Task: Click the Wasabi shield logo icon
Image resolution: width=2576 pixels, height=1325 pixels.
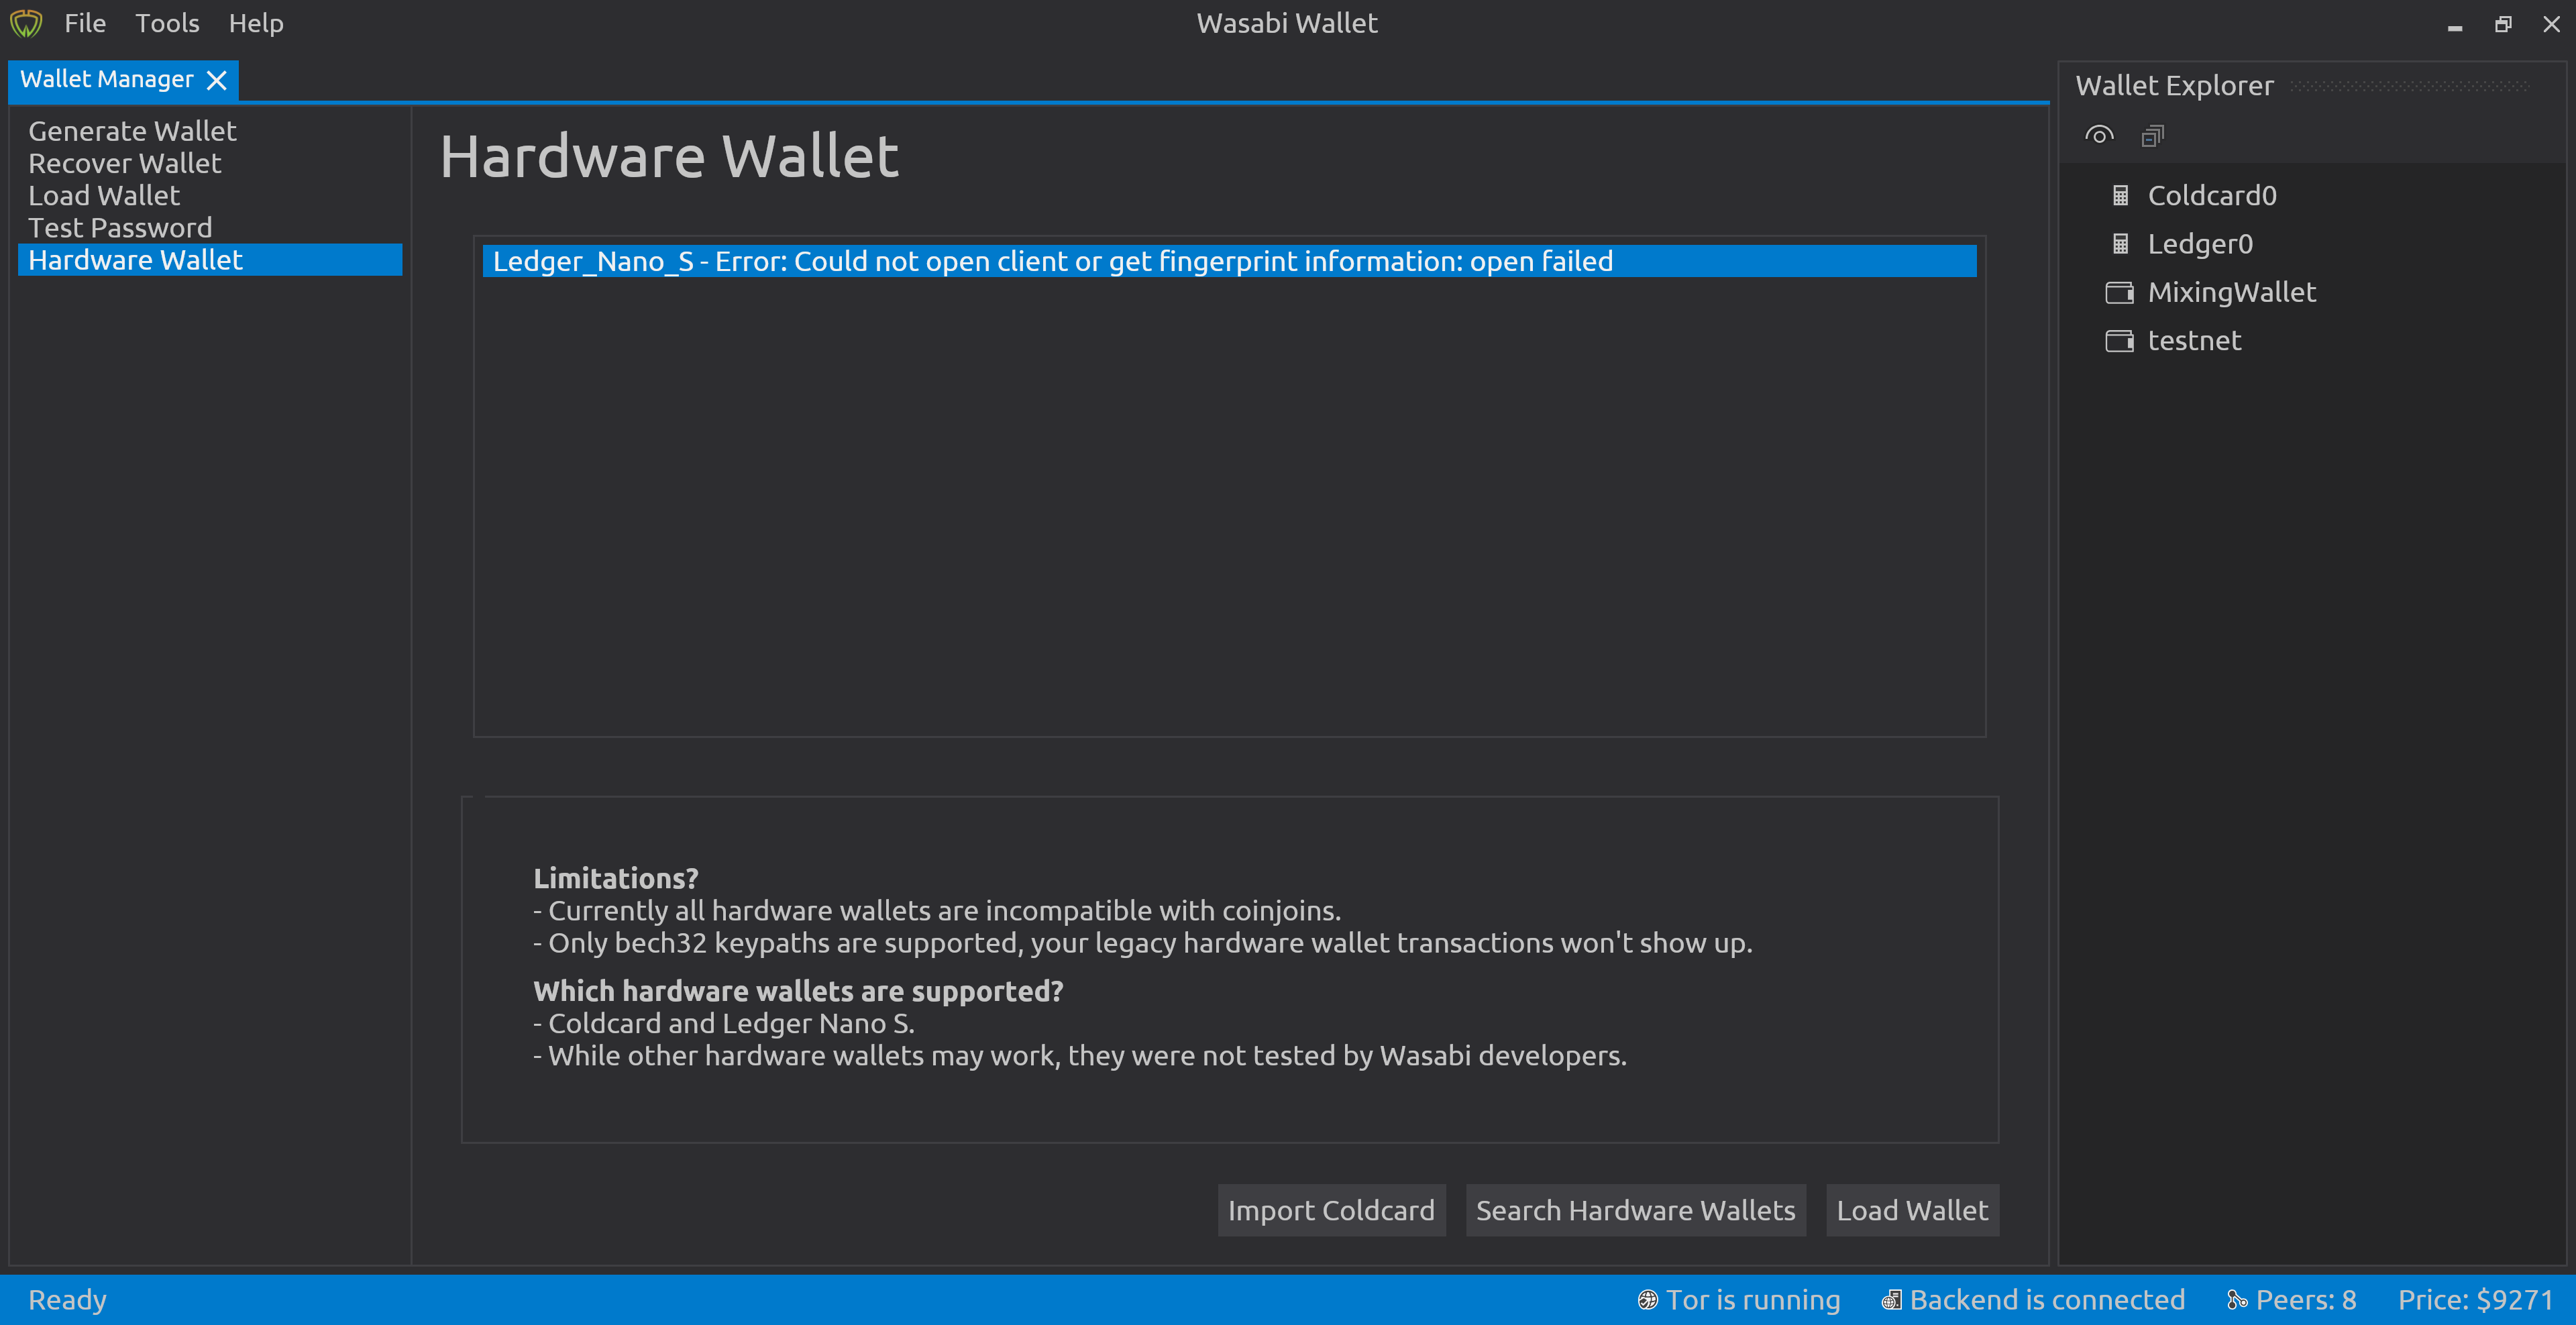Action: [x=26, y=23]
